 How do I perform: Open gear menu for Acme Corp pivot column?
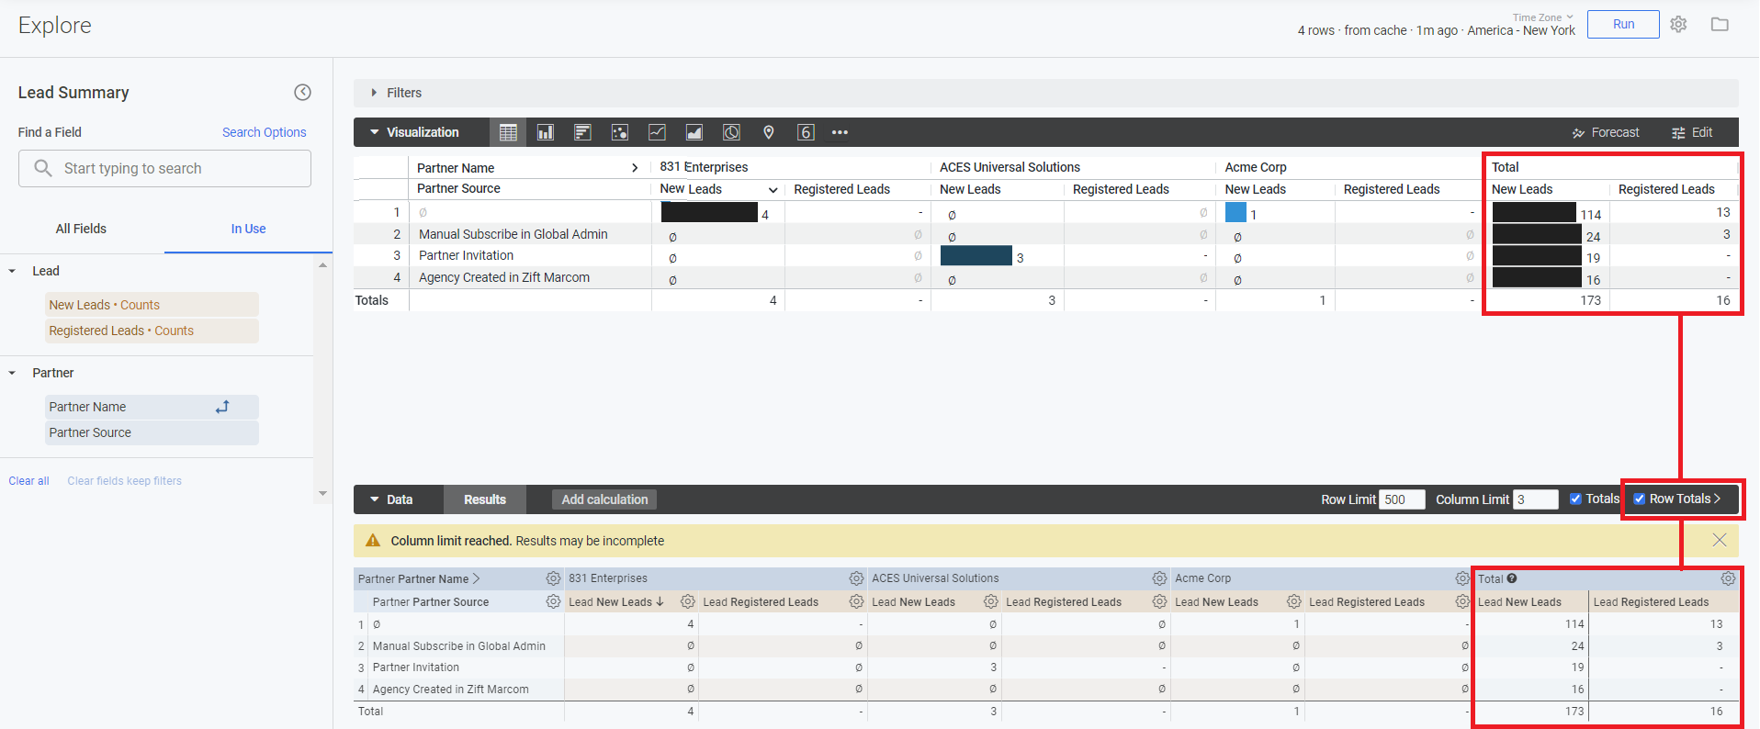tap(1462, 578)
